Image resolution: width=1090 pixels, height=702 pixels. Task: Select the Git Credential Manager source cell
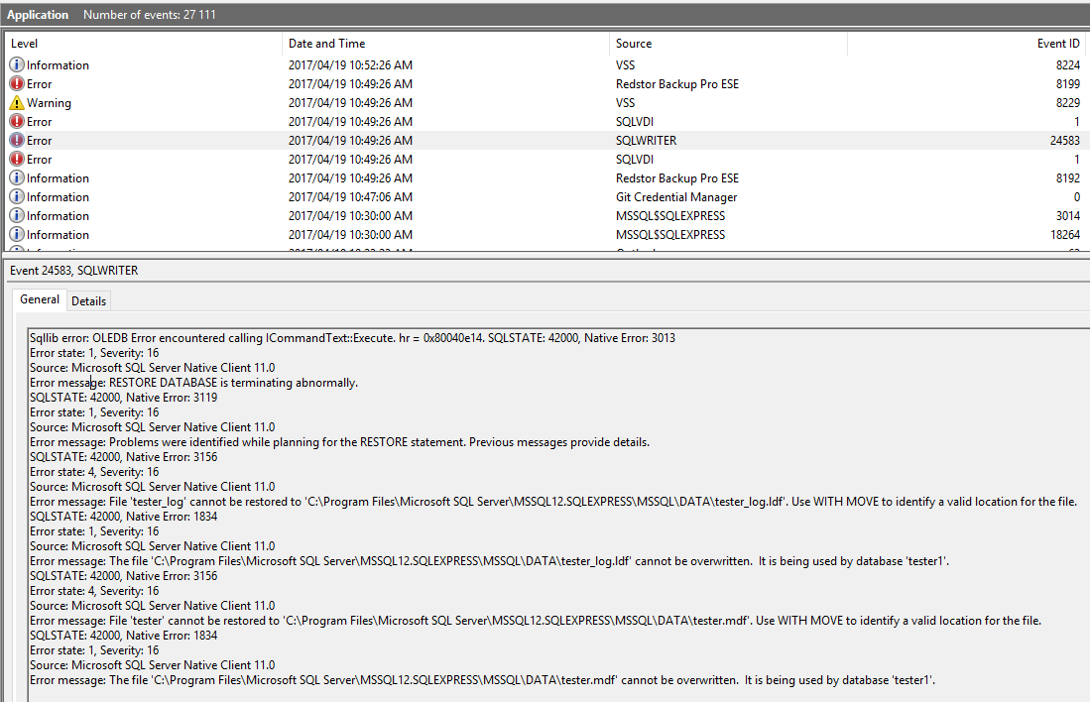(676, 197)
